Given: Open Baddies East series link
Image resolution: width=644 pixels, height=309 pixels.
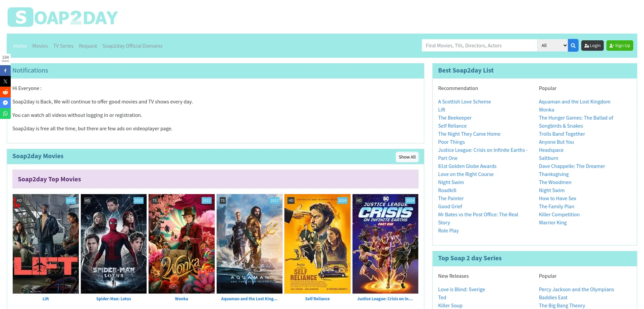Looking at the screenshot, I should [x=553, y=298].
